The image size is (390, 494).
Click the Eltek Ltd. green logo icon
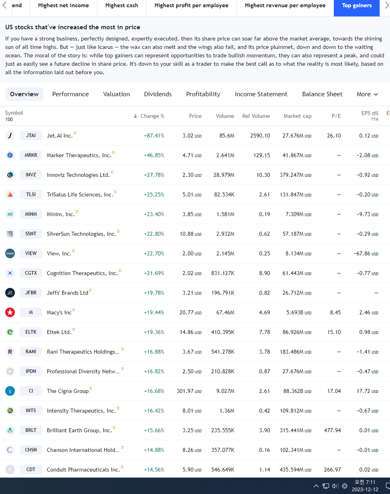(x=10, y=332)
